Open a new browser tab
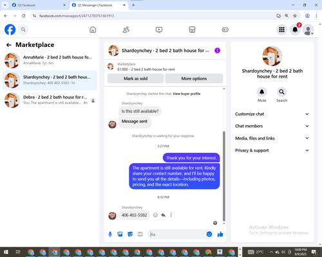Image resolution: width=322 pixels, height=257 pixels. [133, 5]
